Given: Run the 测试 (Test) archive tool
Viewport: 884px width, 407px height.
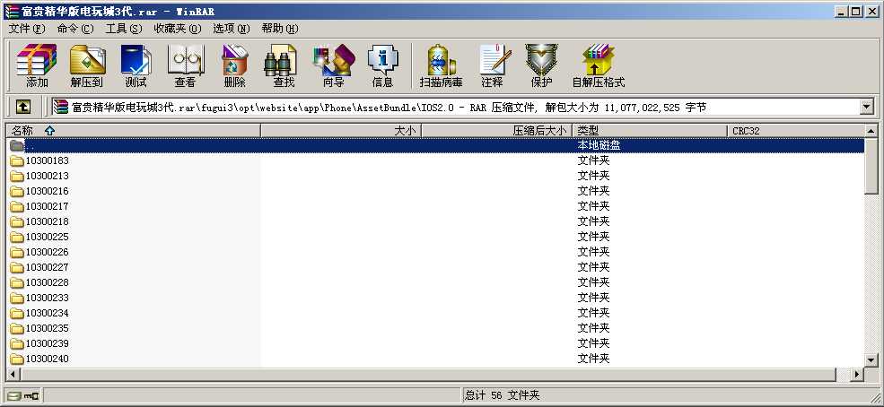Looking at the screenshot, I should (x=136, y=65).
